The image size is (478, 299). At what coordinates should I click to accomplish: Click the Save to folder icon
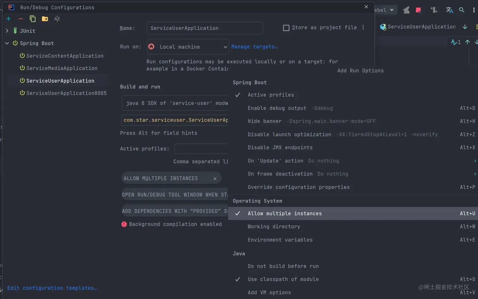coord(45,19)
